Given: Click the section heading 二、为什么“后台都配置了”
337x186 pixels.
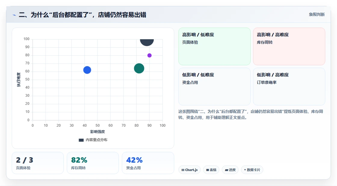Looking at the screenshot, I should point(82,15).
